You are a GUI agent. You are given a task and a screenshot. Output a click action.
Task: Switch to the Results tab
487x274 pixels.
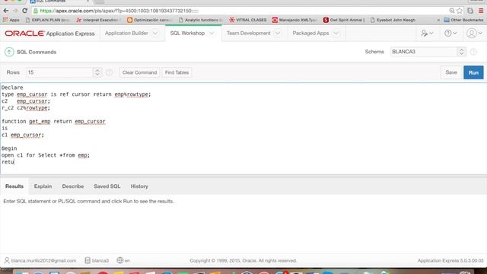pyautogui.click(x=14, y=186)
